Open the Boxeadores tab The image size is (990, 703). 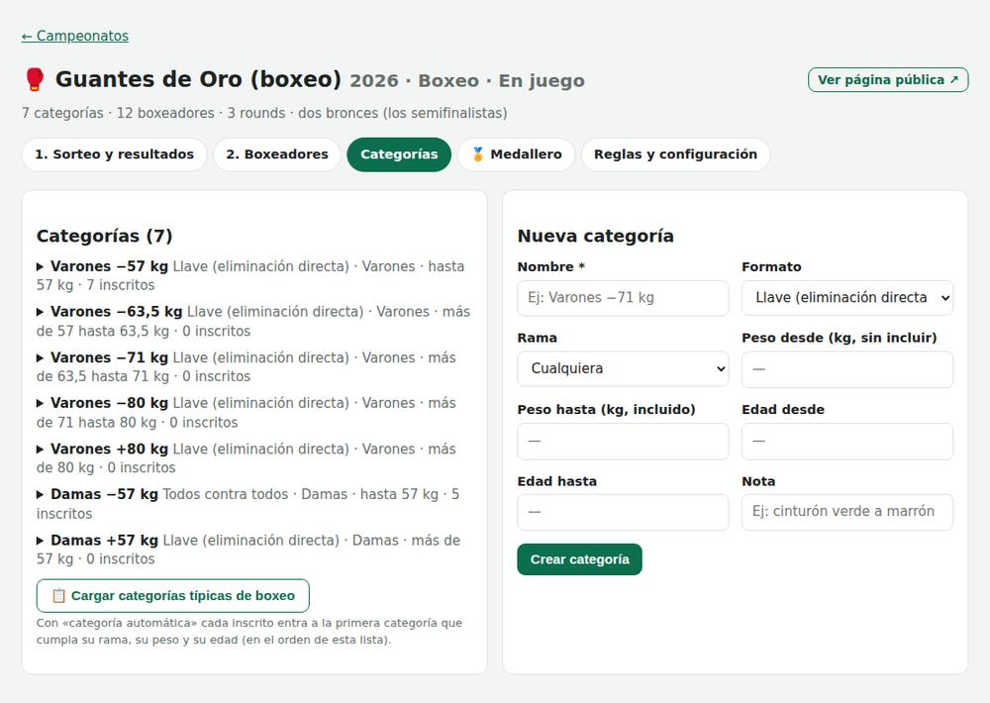(x=277, y=154)
